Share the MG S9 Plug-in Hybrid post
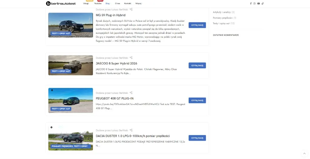310x159 pixels. pos(131,9)
